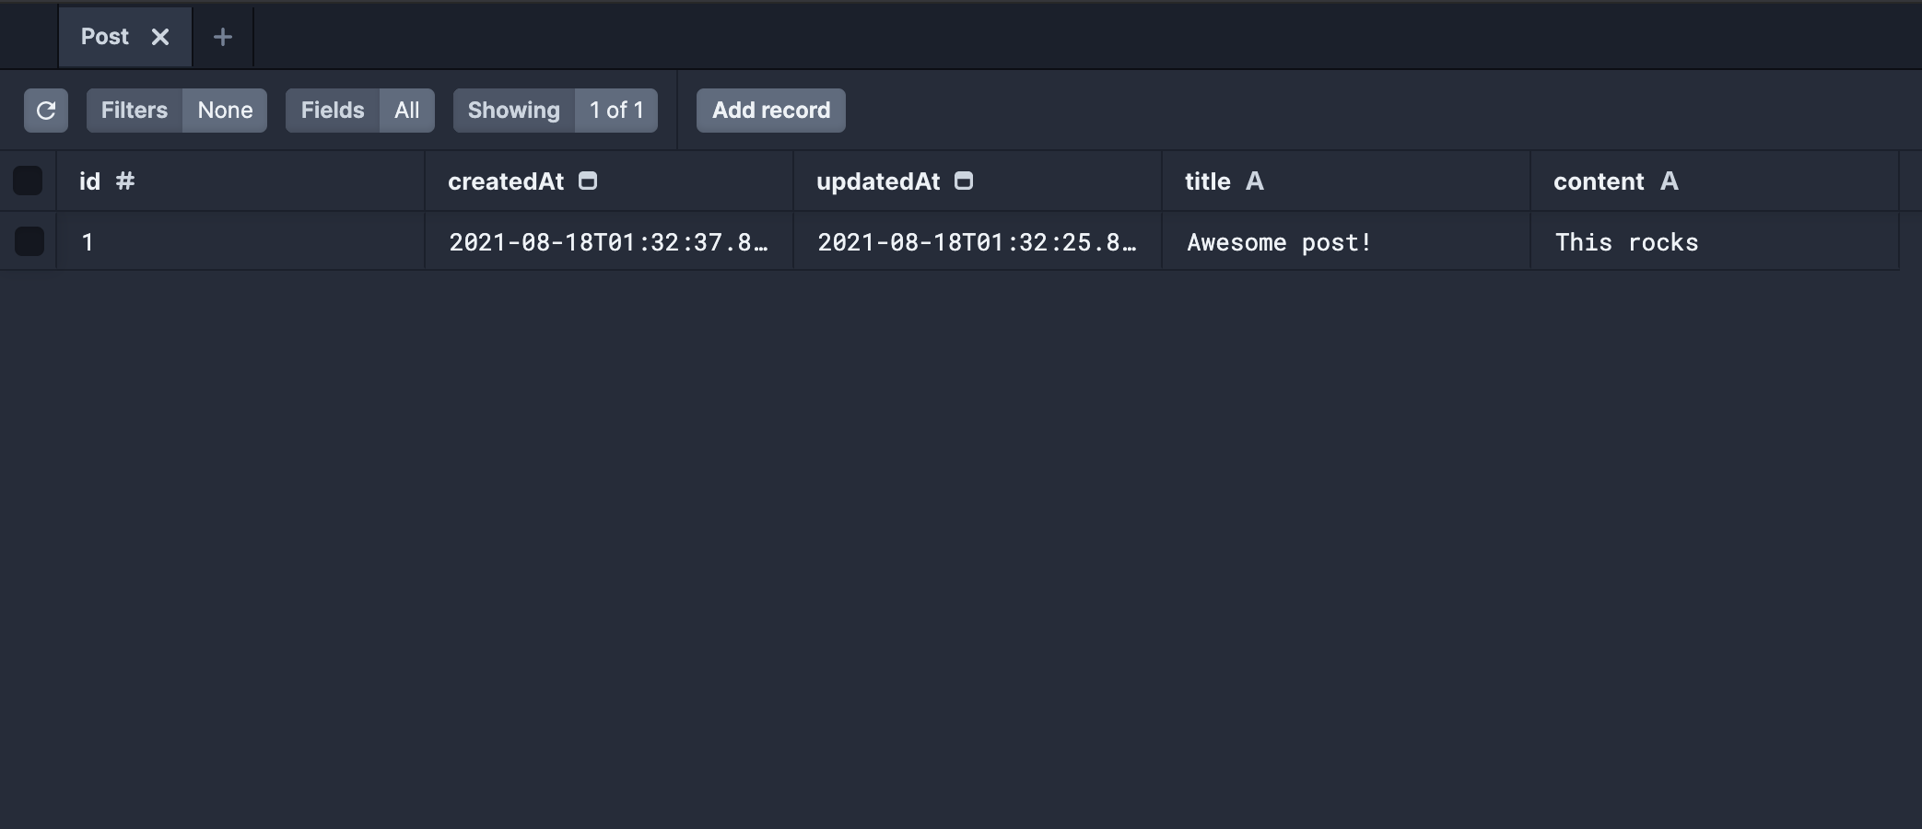Open the Fields selector showing All
This screenshot has width=1922, height=829.
pos(332,111)
